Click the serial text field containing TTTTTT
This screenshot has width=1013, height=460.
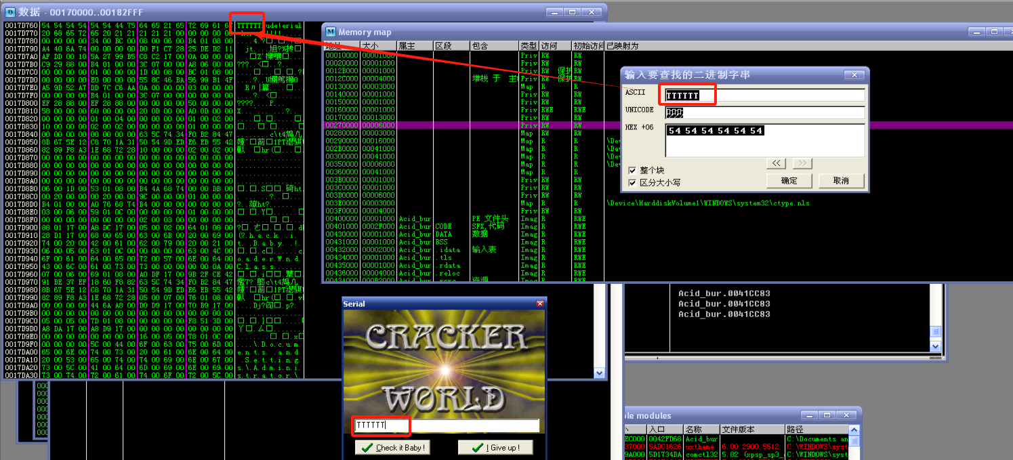pos(447,425)
